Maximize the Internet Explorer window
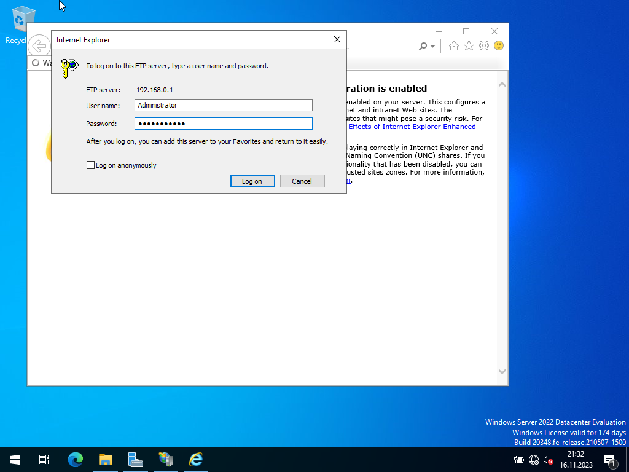 (x=466, y=31)
